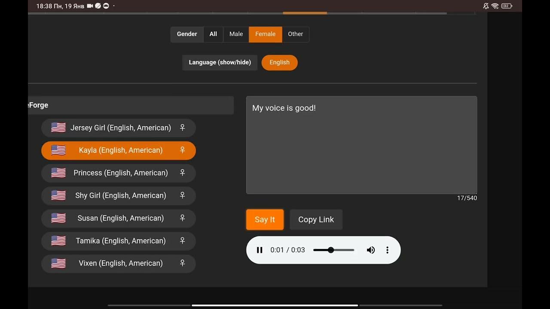The width and height of the screenshot is (550, 309).
Task: Select the Princess voice
Action: (120, 173)
